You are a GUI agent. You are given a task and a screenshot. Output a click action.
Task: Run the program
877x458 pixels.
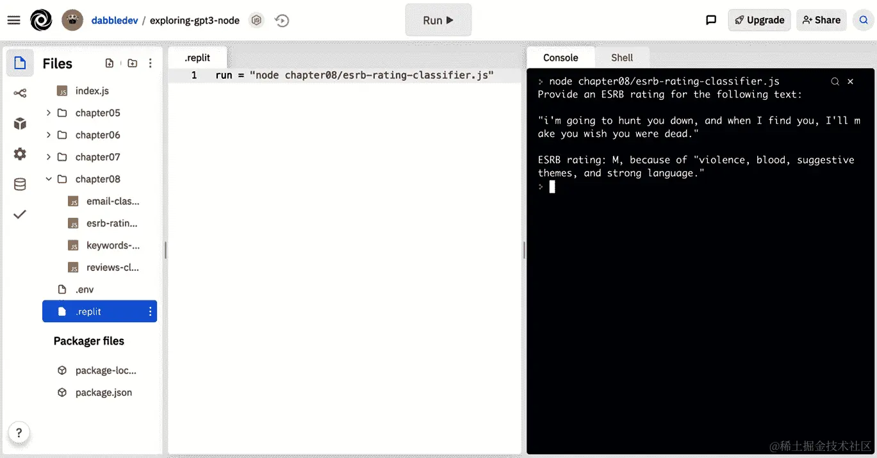click(x=438, y=20)
